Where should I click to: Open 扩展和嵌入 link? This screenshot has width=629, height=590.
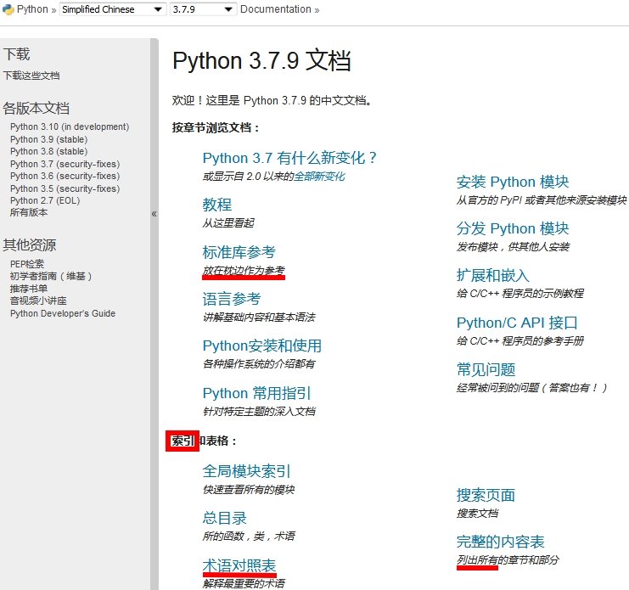coord(493,276)
